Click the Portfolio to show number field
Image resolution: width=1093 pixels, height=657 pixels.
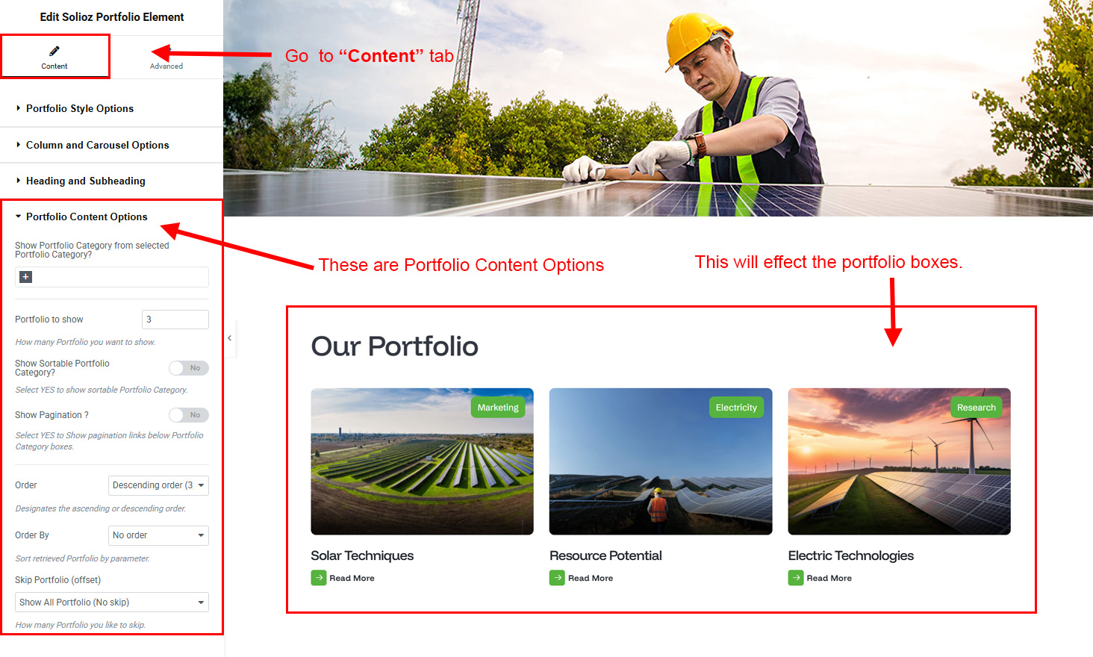click(x=175, y=320)
